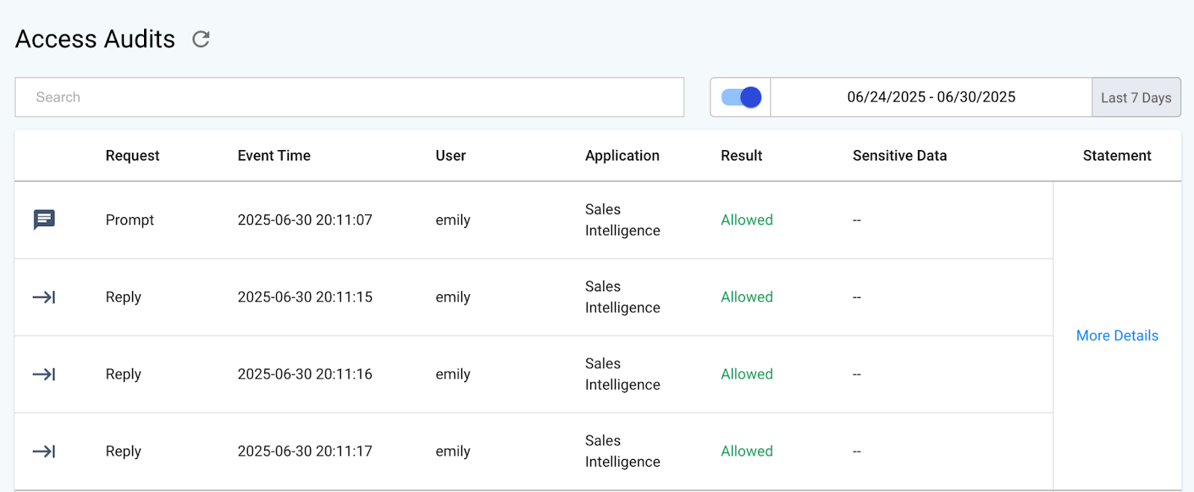Click the User column header
Viewport: 1194px width, 492px height.
(450, 155)
